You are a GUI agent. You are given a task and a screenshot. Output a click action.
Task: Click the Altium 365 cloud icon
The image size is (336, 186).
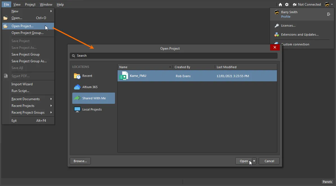click(x=77, y=87)
